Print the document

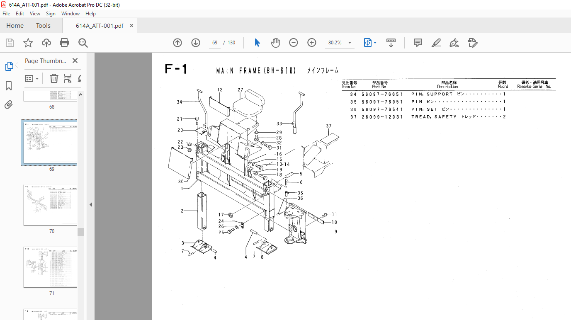(x=64, y=43)
